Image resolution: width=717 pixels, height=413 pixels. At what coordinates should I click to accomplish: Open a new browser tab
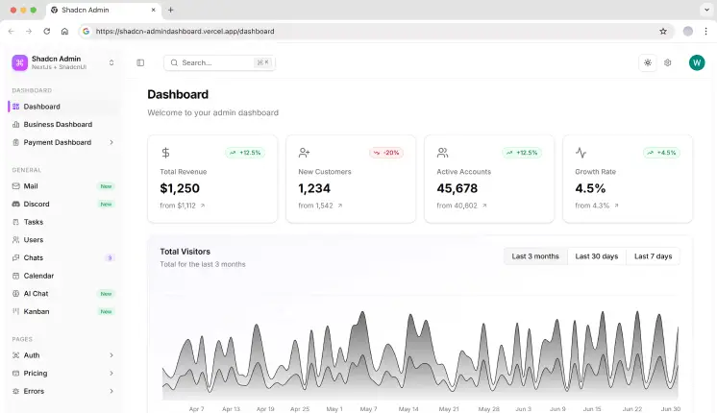[x=171, y=10]
